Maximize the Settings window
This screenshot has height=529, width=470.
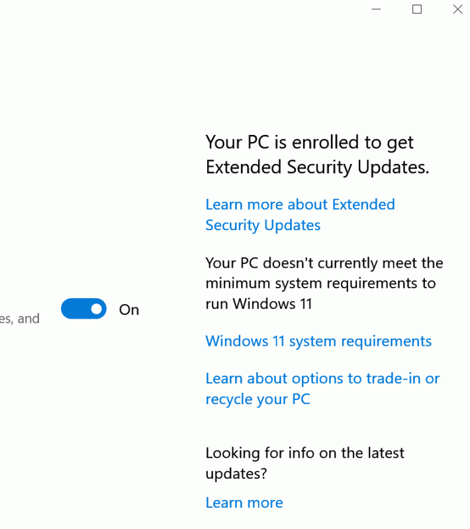tap(417, 9)
